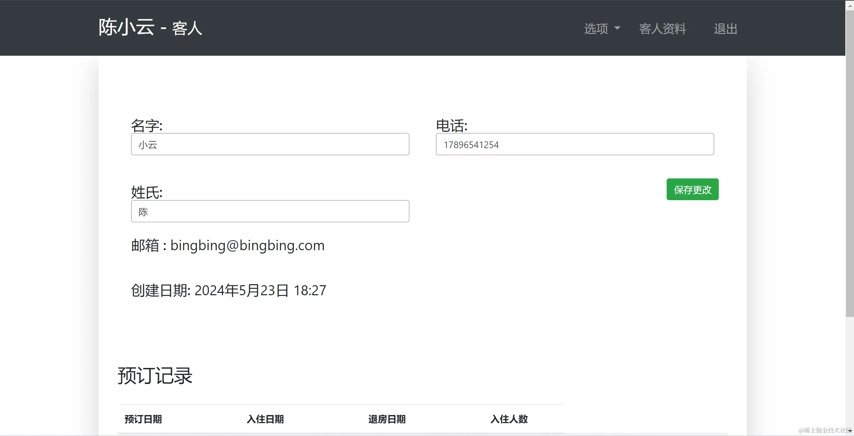
Task: Click the 入住日期 column header
Action: 265,419
